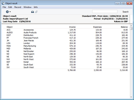Click the SW object code

[x=8, y=67]
